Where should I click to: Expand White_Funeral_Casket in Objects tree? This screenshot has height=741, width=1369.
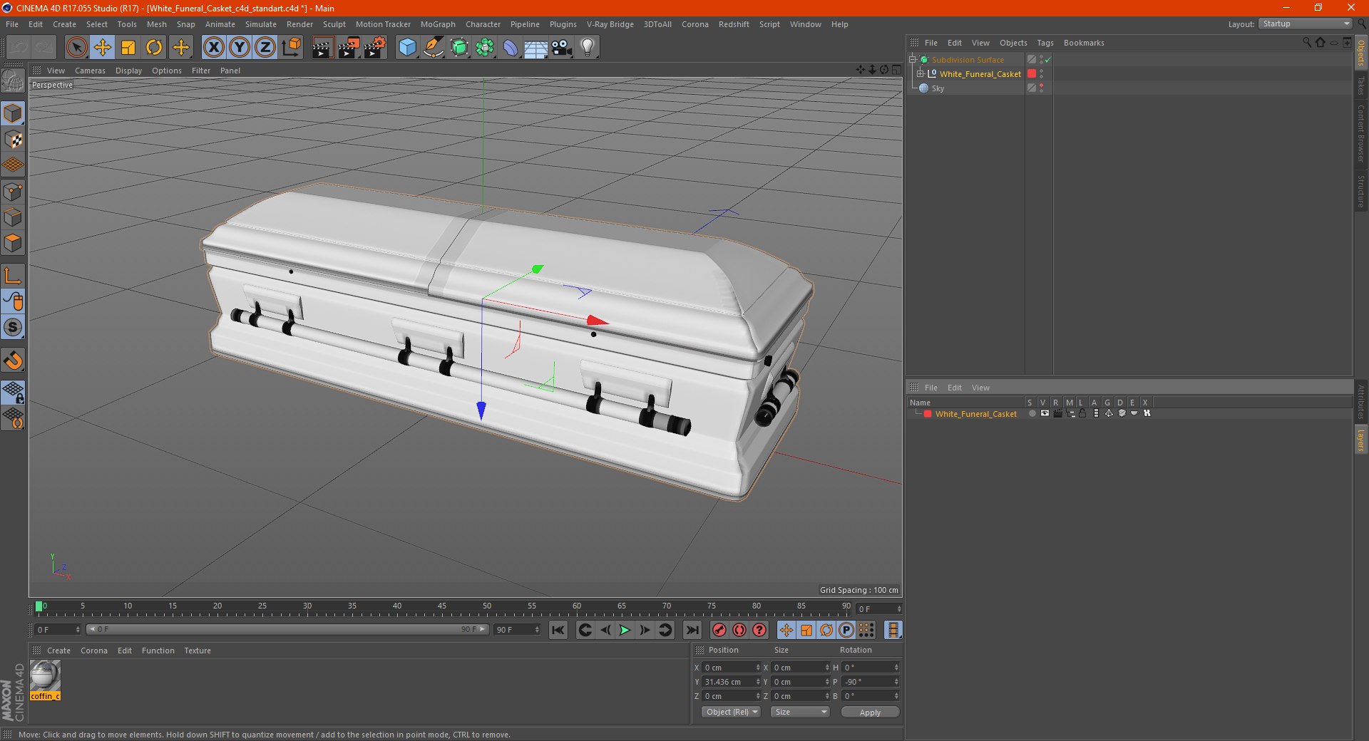tap(921, 74)
